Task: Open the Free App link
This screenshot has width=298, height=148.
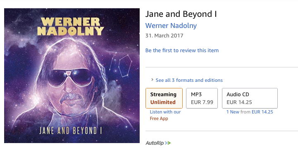Action: pyautogui.click(x=159, y=119)
